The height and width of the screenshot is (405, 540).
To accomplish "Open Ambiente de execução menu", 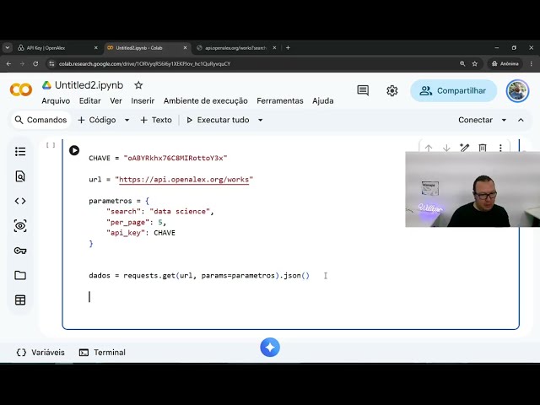I will (206, 101).
